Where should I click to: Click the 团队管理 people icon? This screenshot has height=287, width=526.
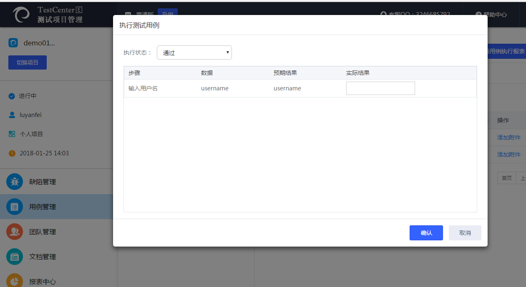coord(15,232)
